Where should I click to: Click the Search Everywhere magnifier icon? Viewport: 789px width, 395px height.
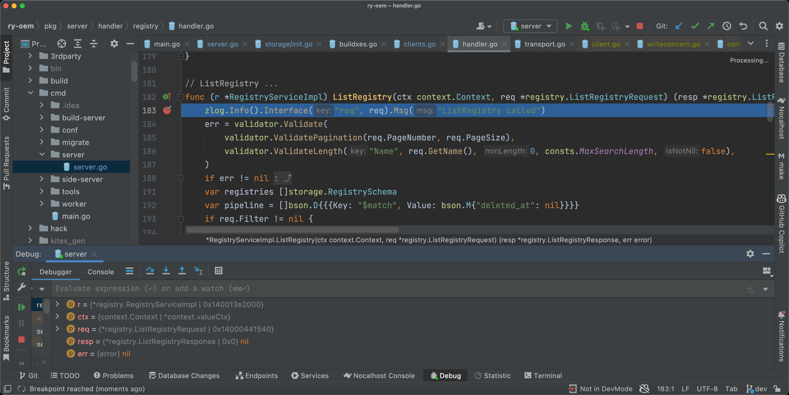[763, 26]
